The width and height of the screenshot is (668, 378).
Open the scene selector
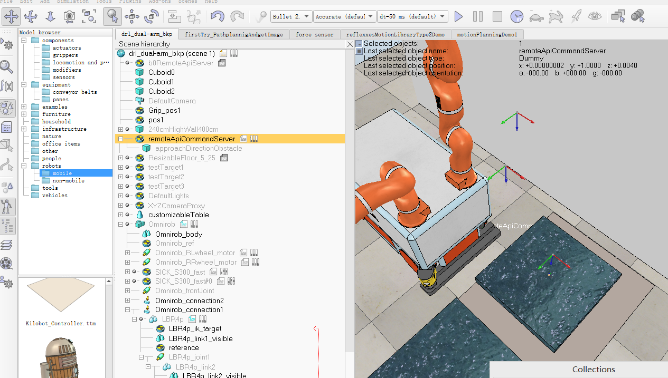637,16
